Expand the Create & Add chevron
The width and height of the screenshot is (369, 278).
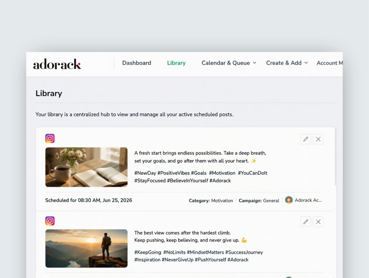tap(306, 63)
